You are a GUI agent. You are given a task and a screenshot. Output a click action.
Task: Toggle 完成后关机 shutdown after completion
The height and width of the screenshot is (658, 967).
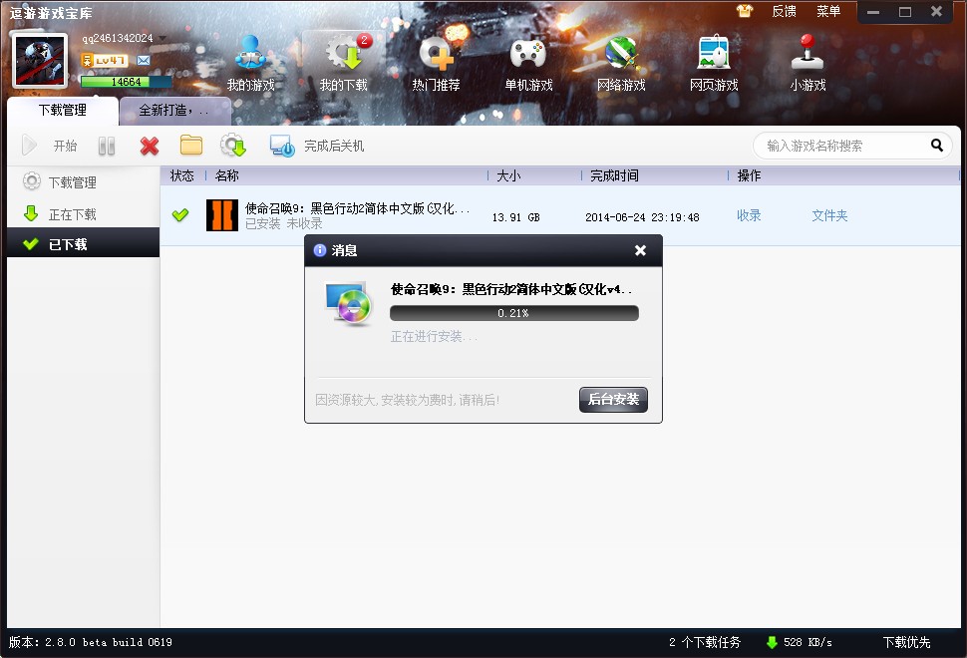(317, 147)
